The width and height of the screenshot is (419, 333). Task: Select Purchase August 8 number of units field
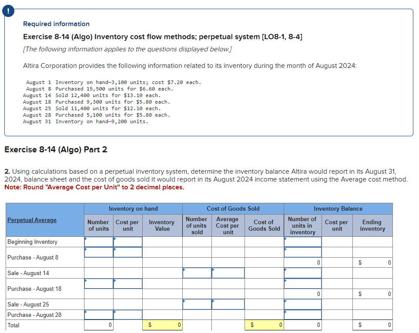[x=99, y=252]
